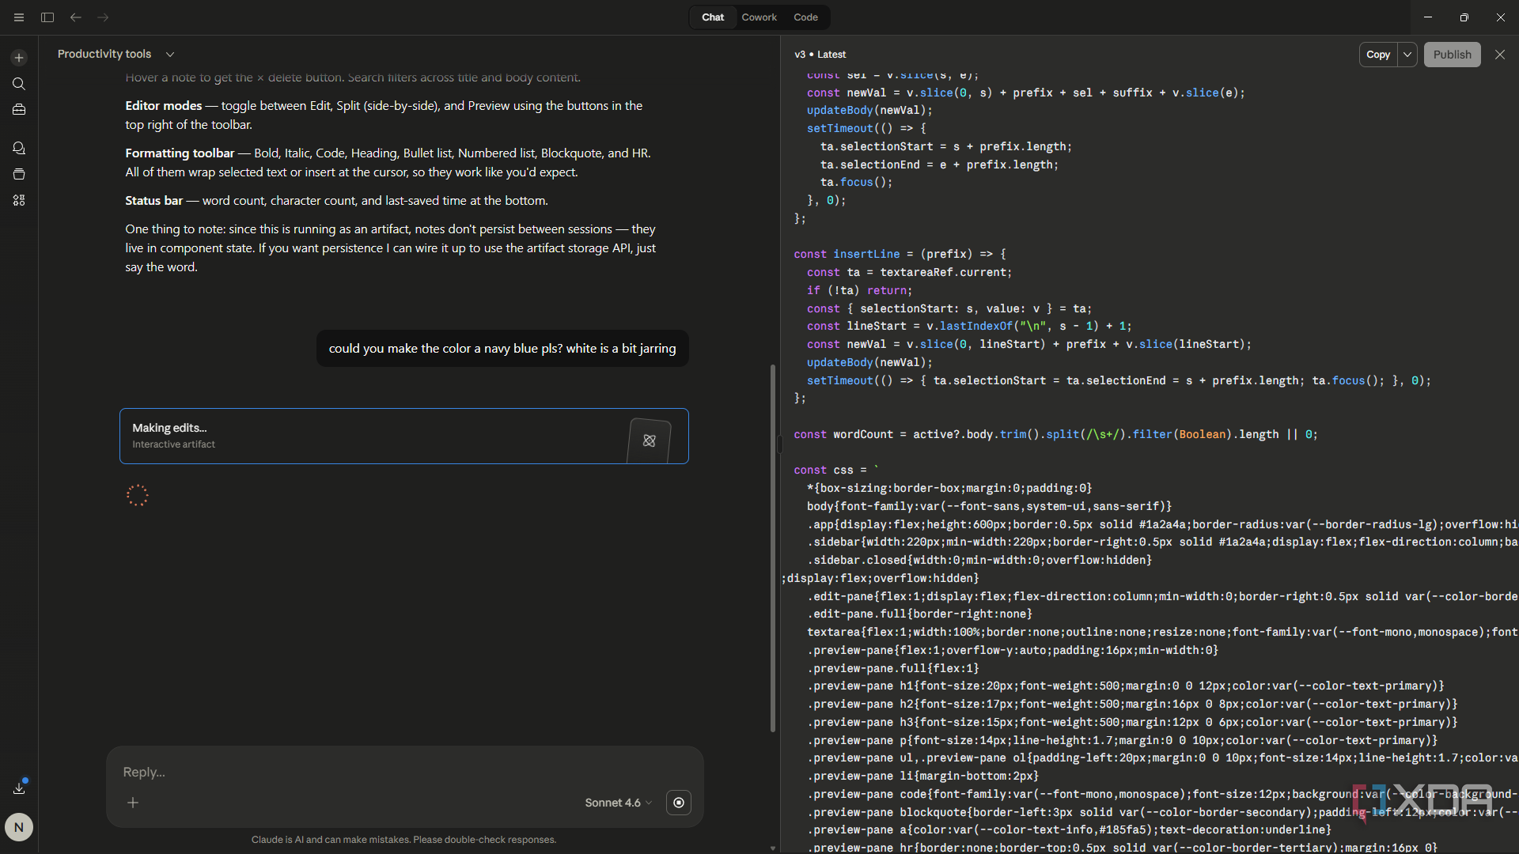
Task: Click the Publish button
Action: click(x=1452, y=55)
